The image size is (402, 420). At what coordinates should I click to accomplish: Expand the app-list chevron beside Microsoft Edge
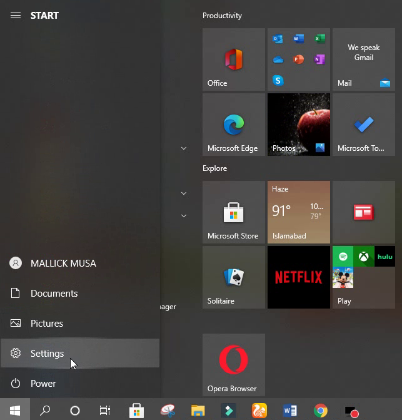pyautogui.click(x=184, y=148)
